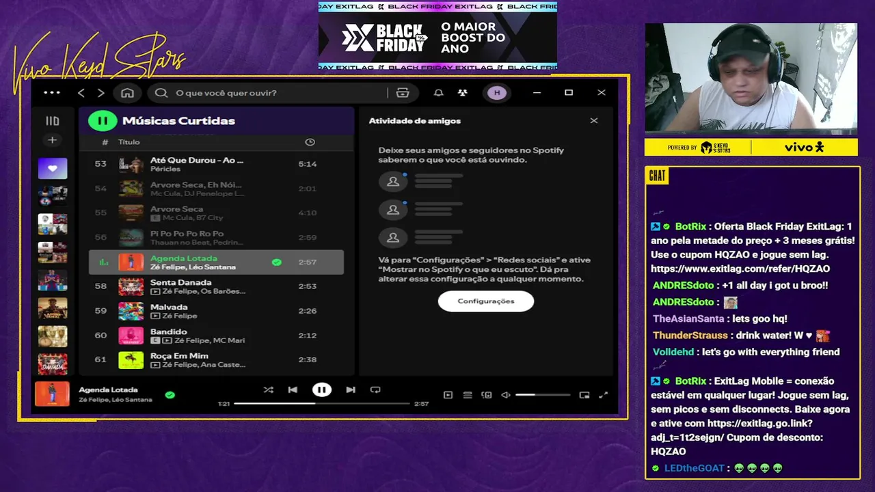Enter full screen mode
875x492 pixels.
[604, 395]
